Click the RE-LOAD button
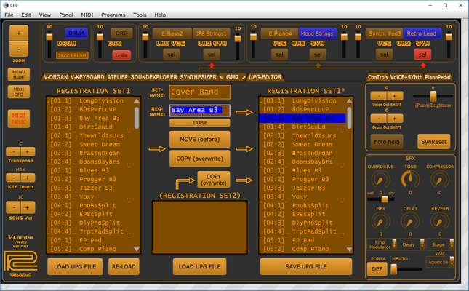Image resolution: width=469 pixels, height=291 pixels. [124, 266]
